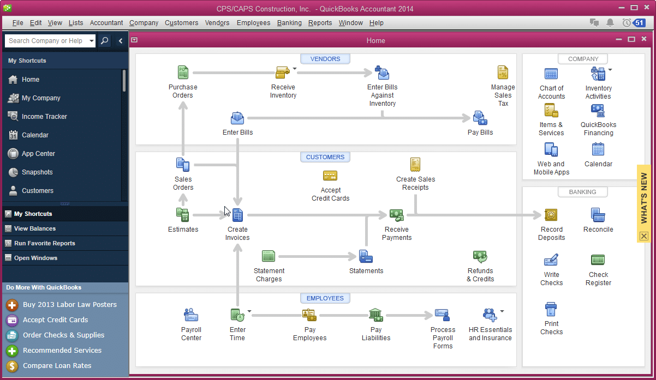Click the Pay Liabilities icon
The height and width of the screenshot is (380, 656).
pos(375,315)
